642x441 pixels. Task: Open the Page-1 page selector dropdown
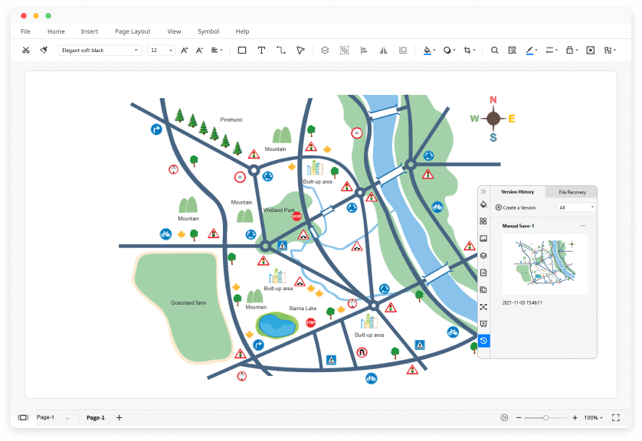tap(53, 417)
